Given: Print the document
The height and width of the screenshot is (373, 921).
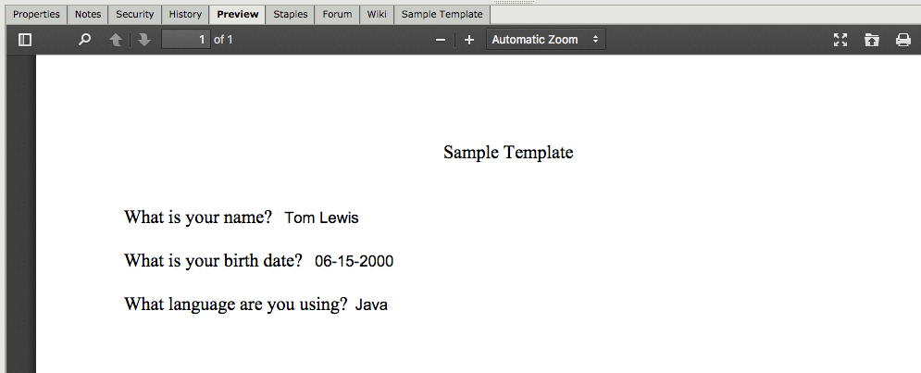Looking at the screenshot, I should [903, 40].
